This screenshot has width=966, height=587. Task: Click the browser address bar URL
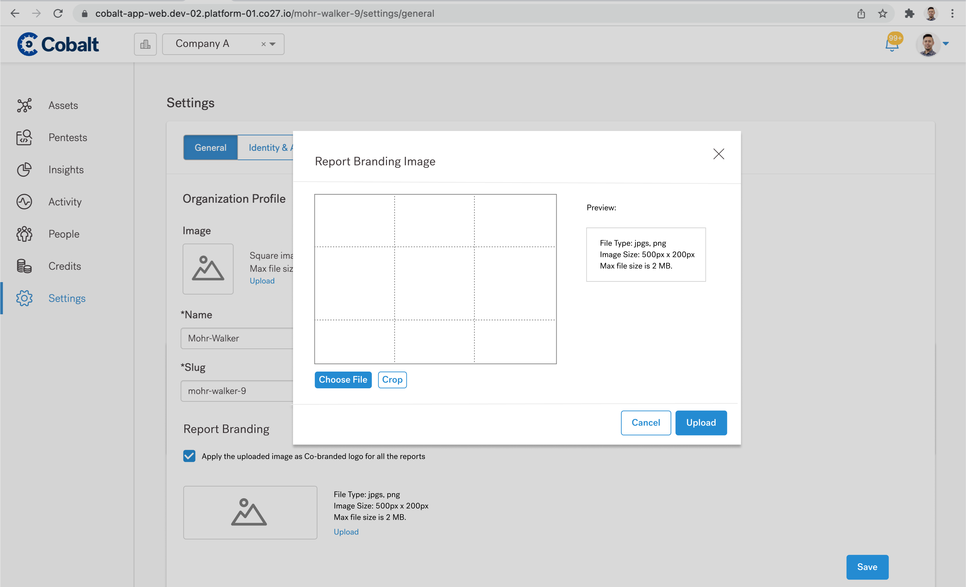point(265,14)
